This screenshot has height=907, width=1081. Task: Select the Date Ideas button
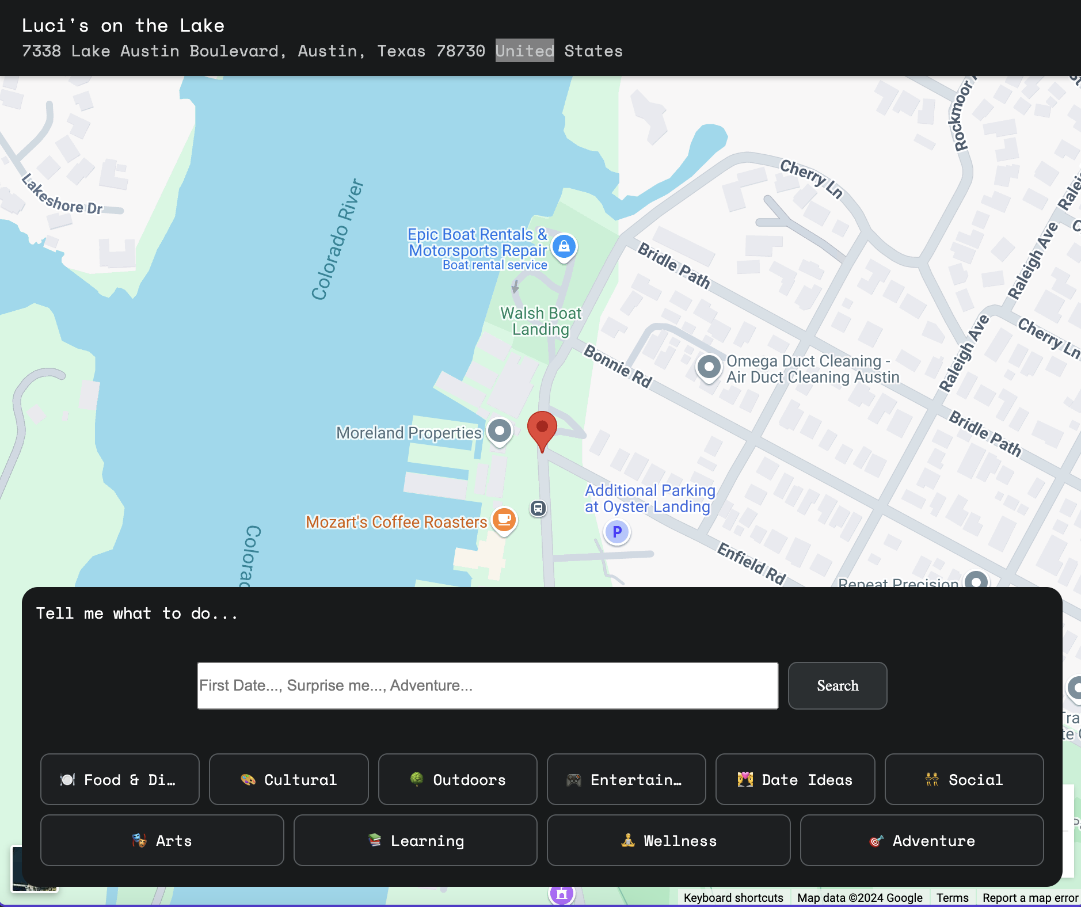[x=795, y=779]
